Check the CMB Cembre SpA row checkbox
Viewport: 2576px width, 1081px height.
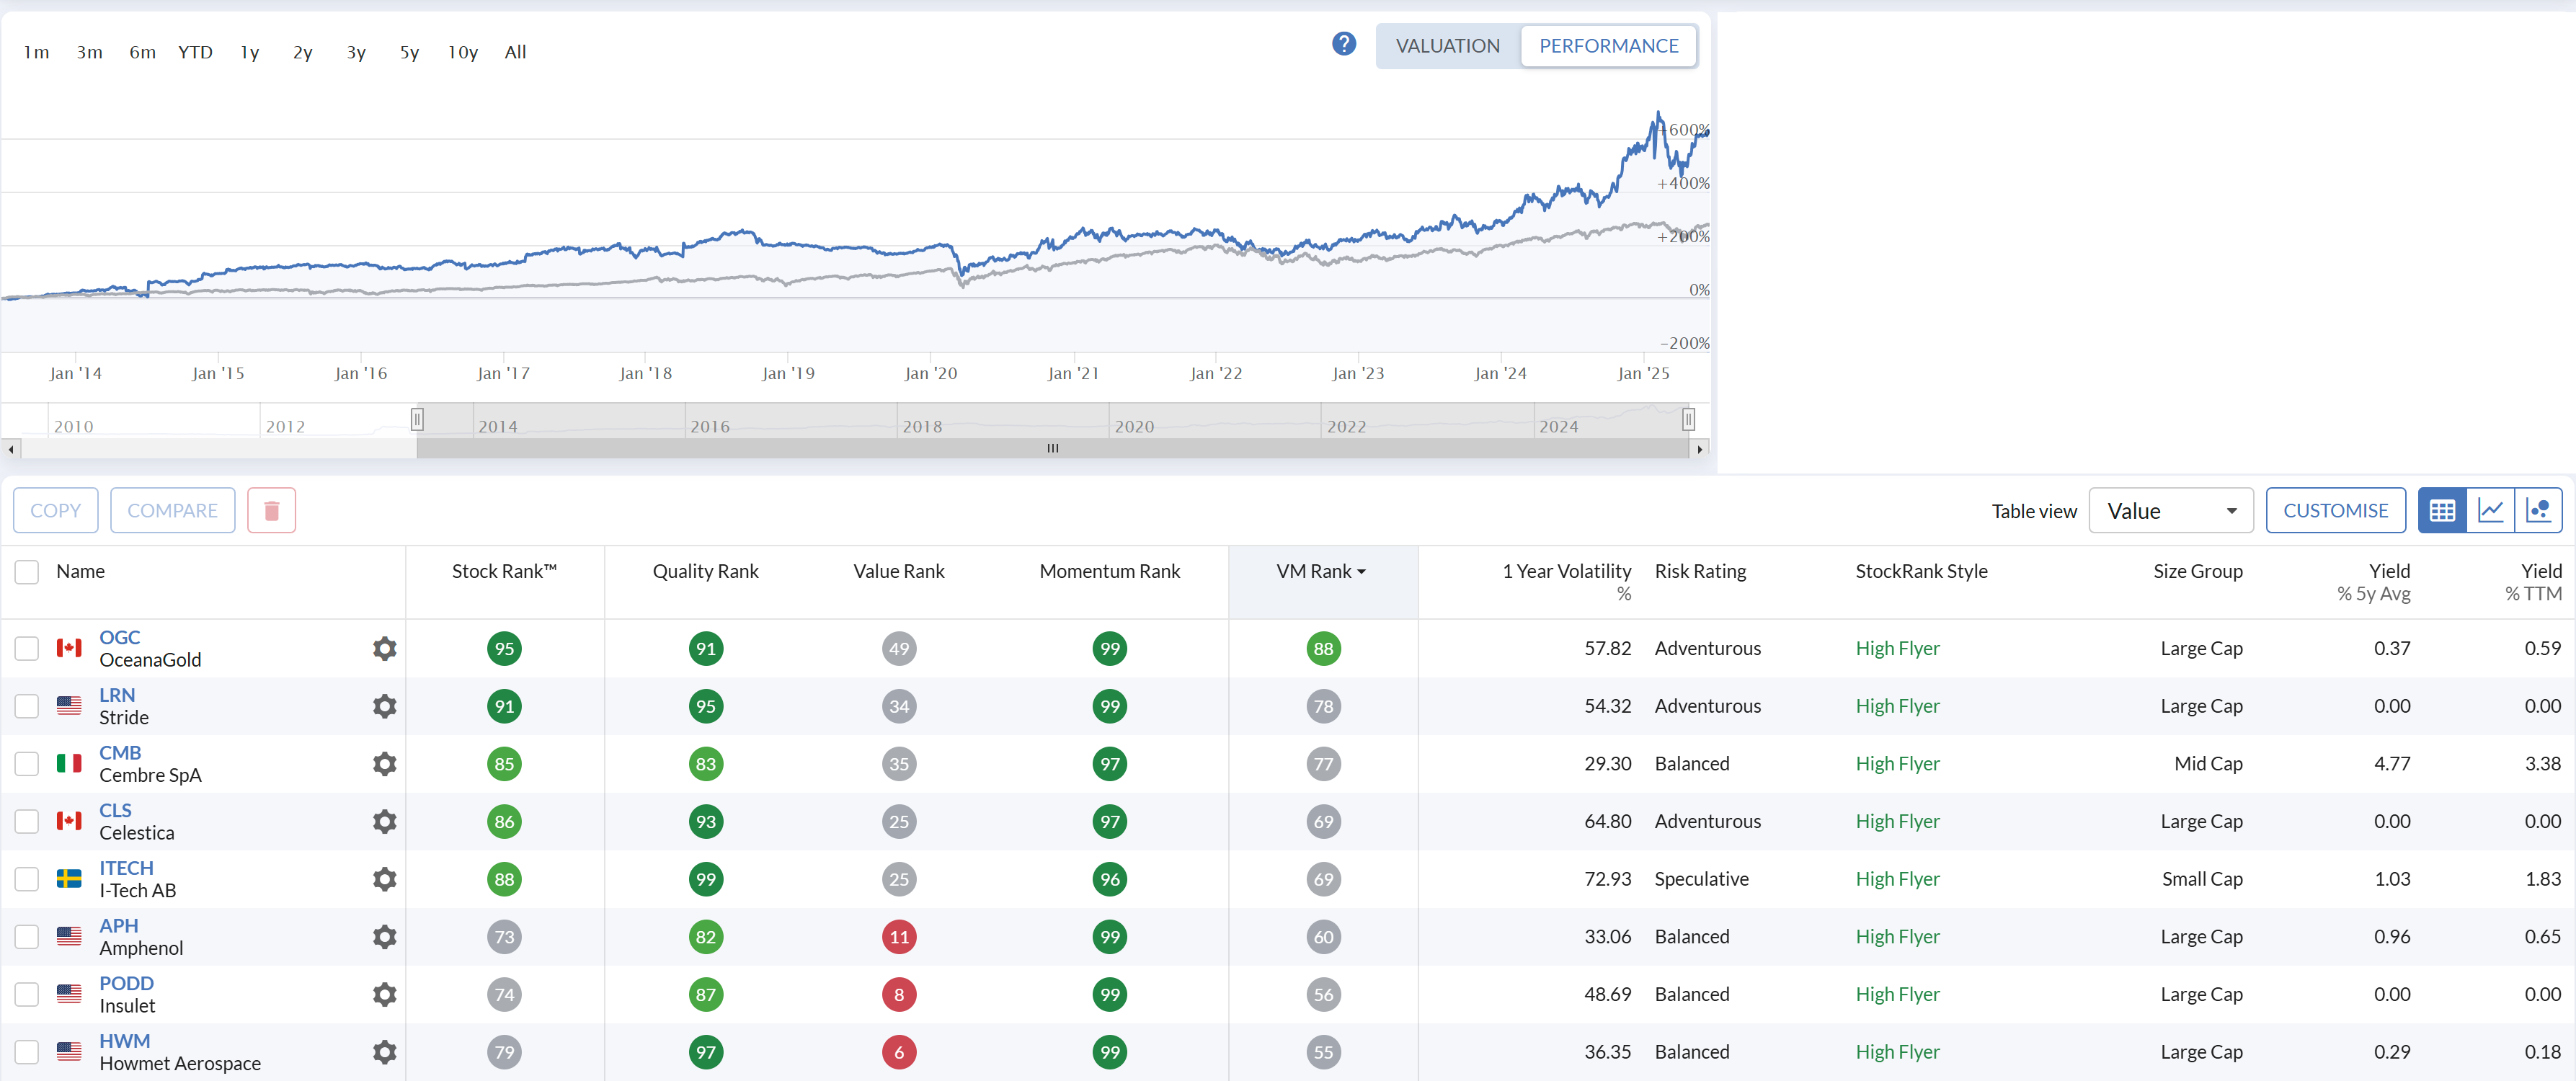coord(27,764)
